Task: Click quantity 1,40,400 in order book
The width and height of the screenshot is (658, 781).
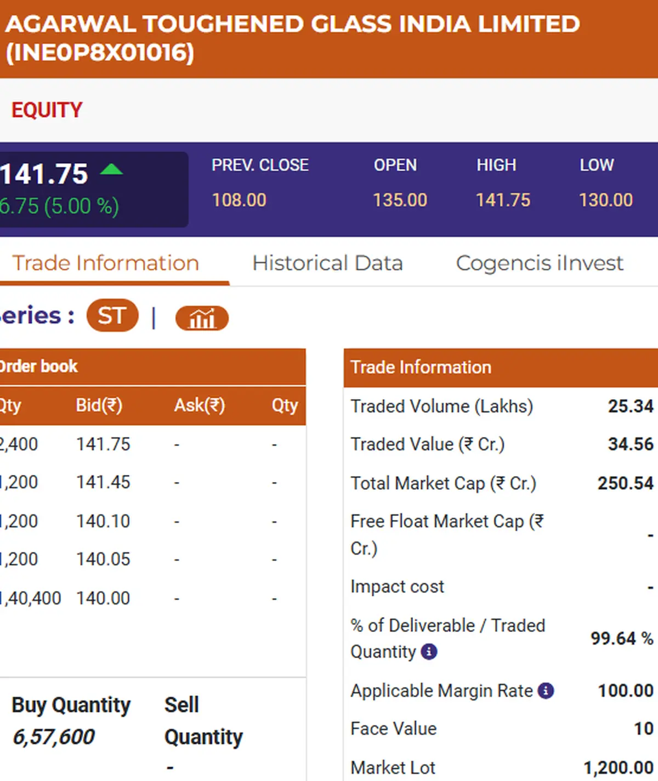Action: point(31,598)
